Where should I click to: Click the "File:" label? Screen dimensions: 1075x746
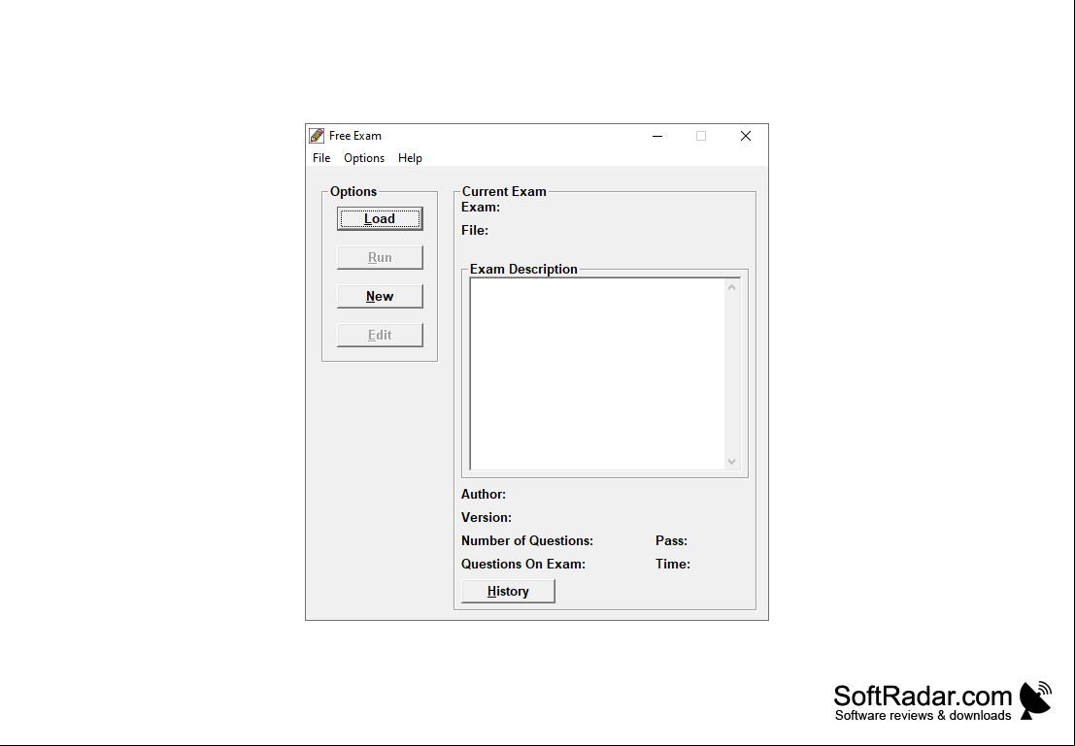[475, 231]
